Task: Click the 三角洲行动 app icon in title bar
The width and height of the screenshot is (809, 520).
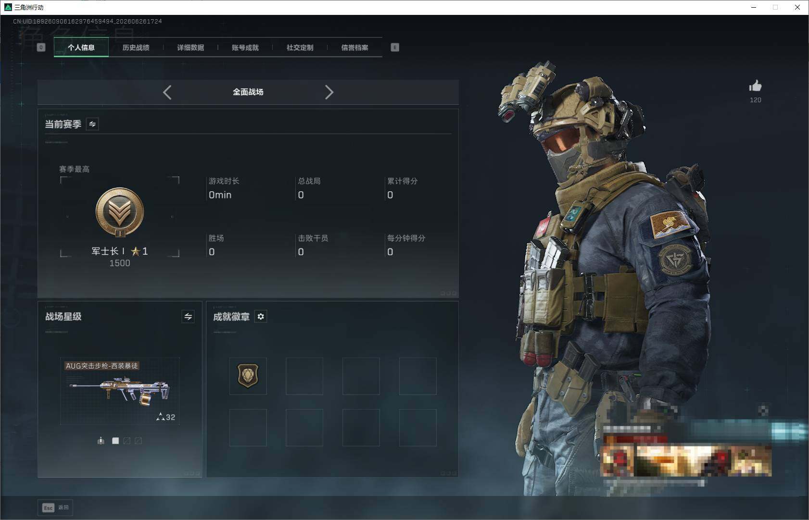Action: (8, 7)
